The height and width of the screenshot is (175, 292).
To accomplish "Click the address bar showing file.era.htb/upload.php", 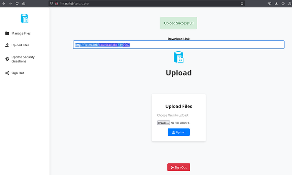I will 146,3.
